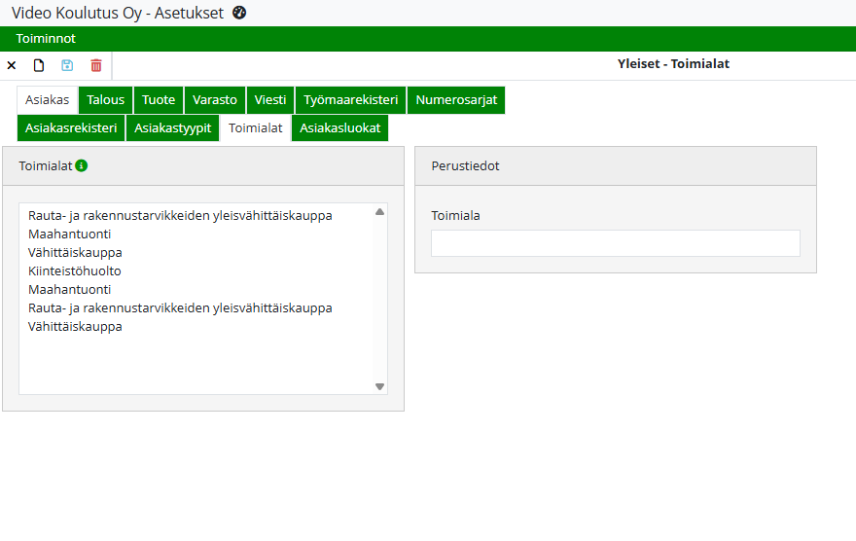Click the palette icon next to Asetukset
This screenshot has height=541, width=856.
pos(240,13)
